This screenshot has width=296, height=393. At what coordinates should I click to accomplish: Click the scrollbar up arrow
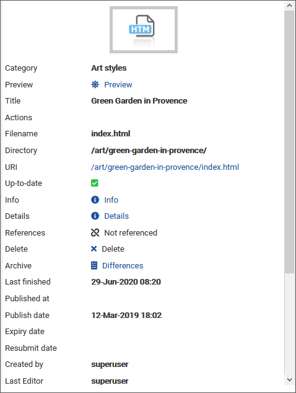coord(289,5)
